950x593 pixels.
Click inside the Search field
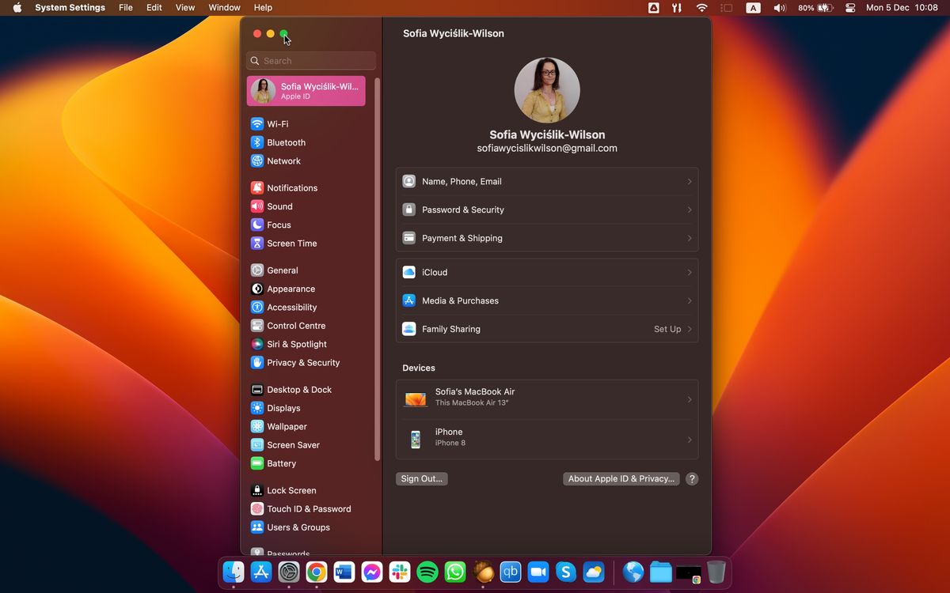coord(310,60)
